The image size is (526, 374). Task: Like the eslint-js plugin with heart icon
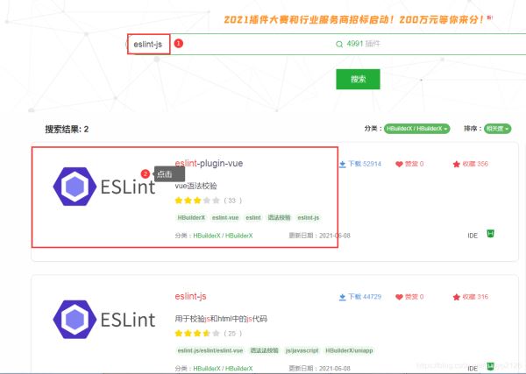(400, 297)
